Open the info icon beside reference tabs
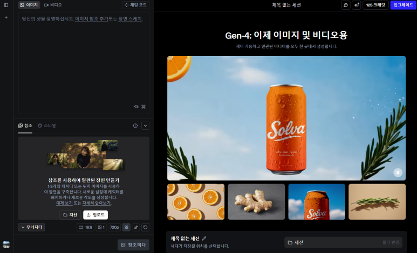417x253 pixels. [135, 125]
